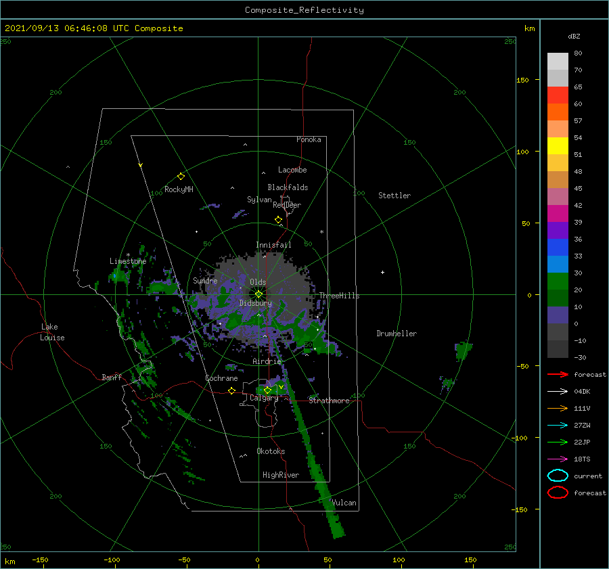Screen dimensions: 609x569
Task: Click the orange 111V arrow icon
Action: (x=558, y=408)
